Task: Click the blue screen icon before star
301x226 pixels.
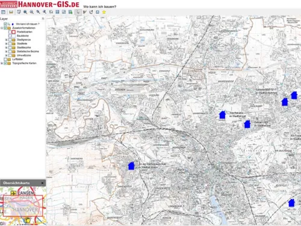Action: pos(98,12)
